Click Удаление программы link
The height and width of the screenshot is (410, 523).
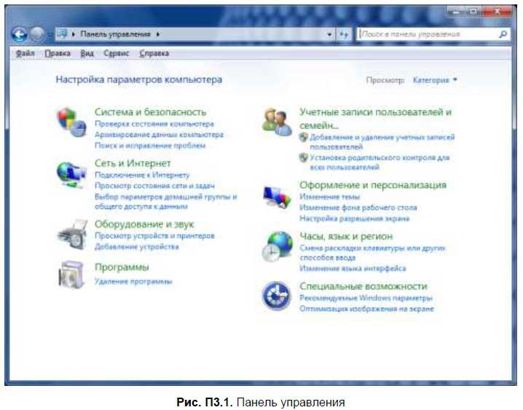(133, 281)
